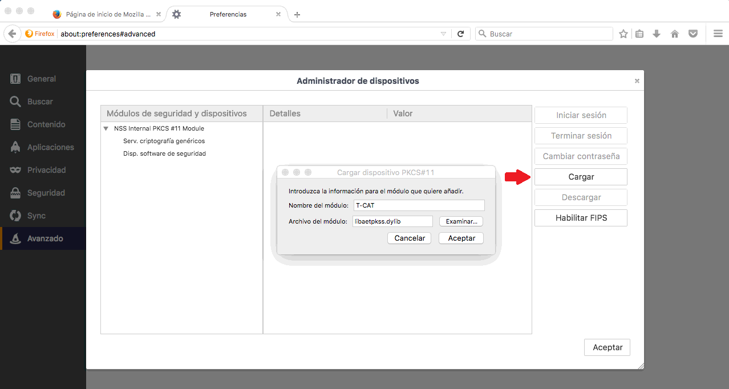This screenshot has width=729, height=389.
Task: Open the downloads arrow icon
Action: pyautogui.click(x=657, y=34)
